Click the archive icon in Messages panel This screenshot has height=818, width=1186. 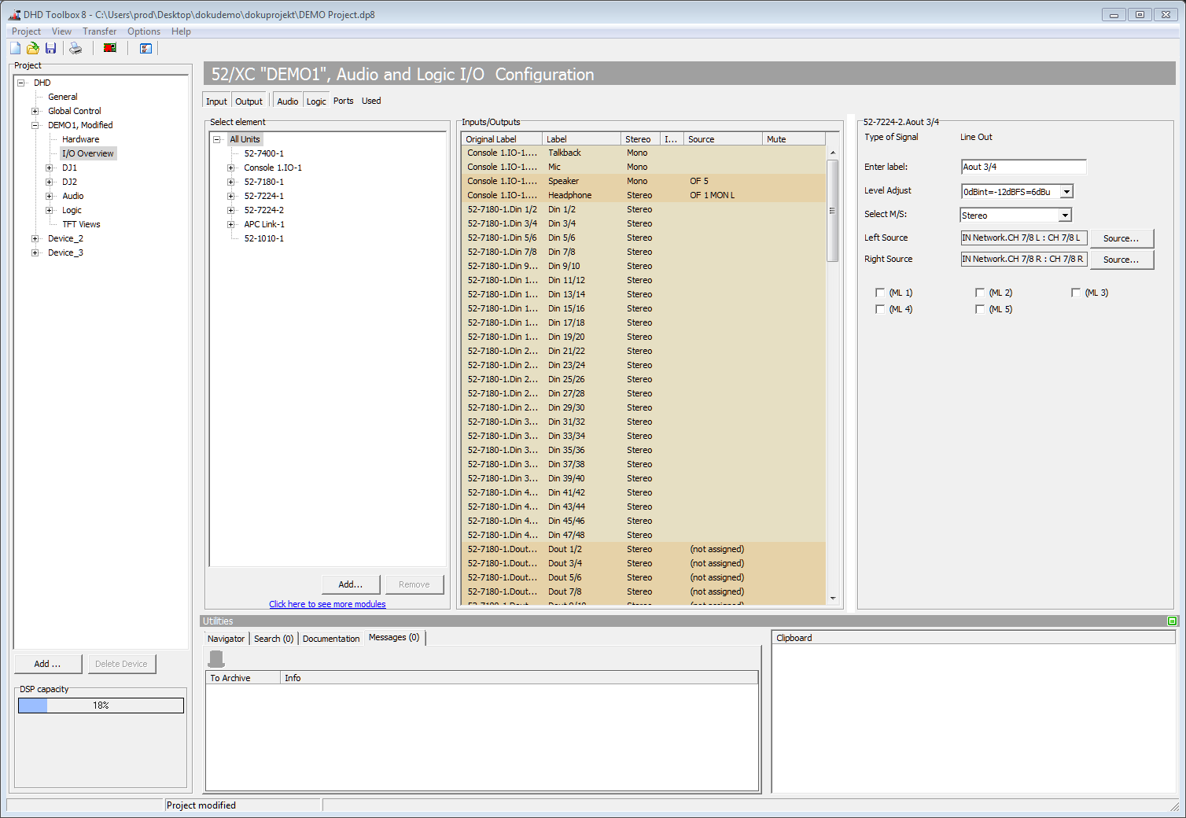(x=216, y=658)
